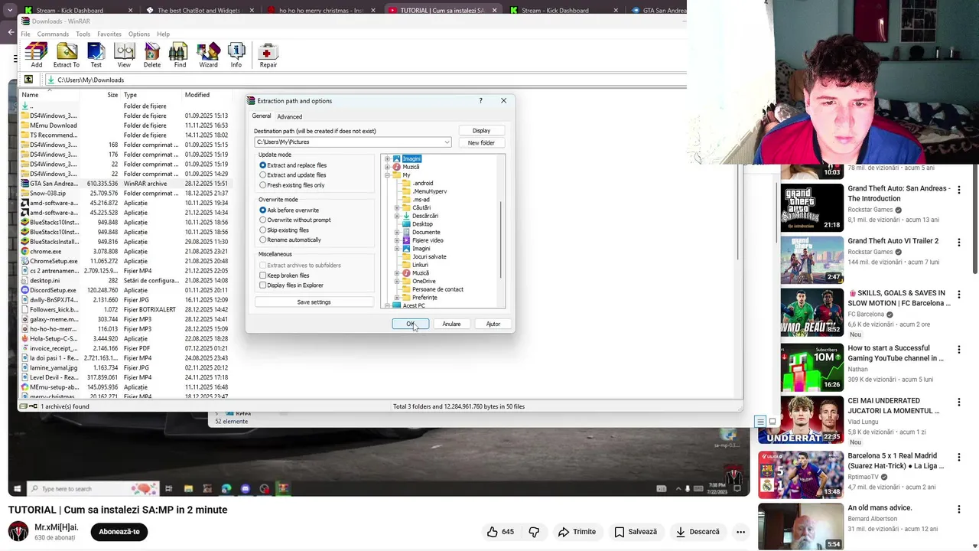Click the Repair first-aid icon
The width and height of the screenshot is (979, 551).
pos(268,55)
